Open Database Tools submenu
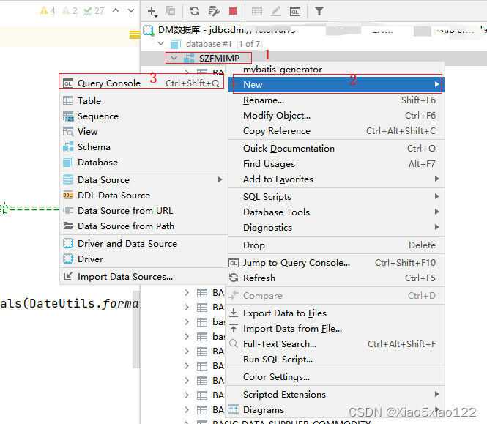487x424 pixels. click(336, 212)
